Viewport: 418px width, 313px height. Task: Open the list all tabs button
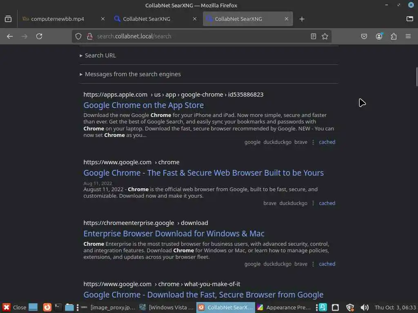click(x=410, y=19)
